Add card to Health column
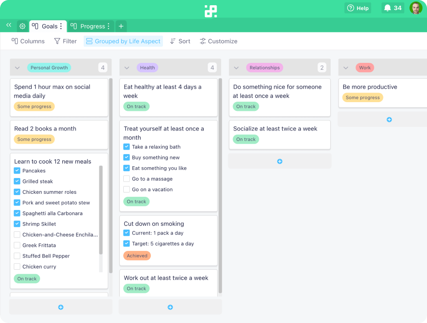Image resolution: width=427 pixels, height=323 pixels. coord(170,307)
